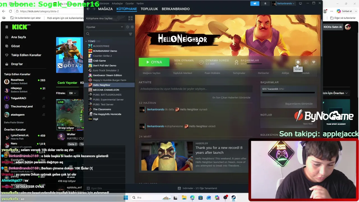Open Berkanbrando account dropdown in Steam
Image resolution: width=359 pixels, height=202 pixels.
tap(283, 3)
